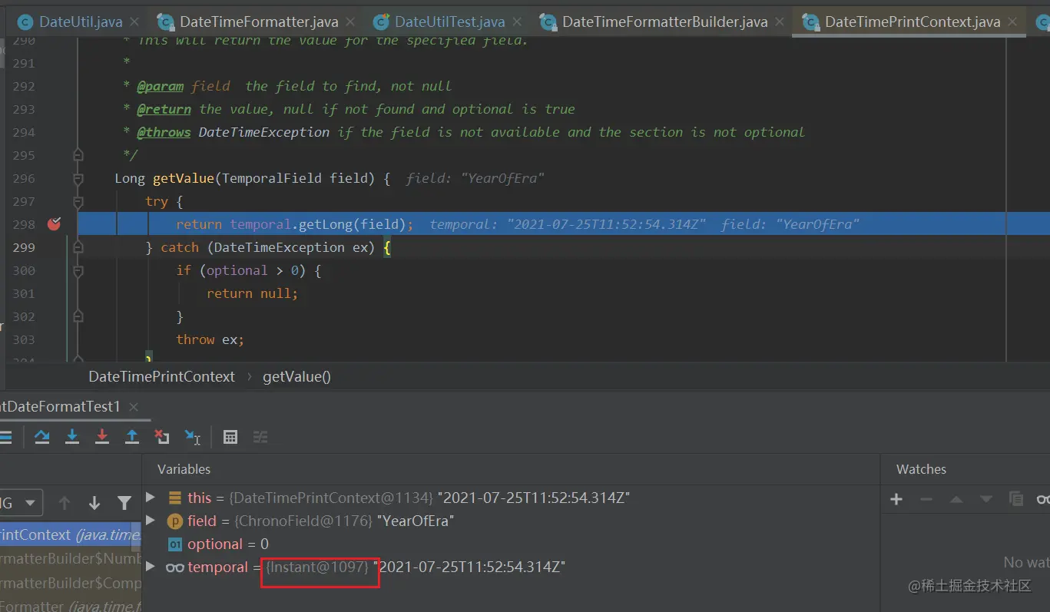Click the 'this' variable name in Variables

point(199,498)
